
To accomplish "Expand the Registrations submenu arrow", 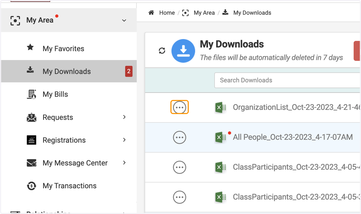I will [x=124, y=140].
